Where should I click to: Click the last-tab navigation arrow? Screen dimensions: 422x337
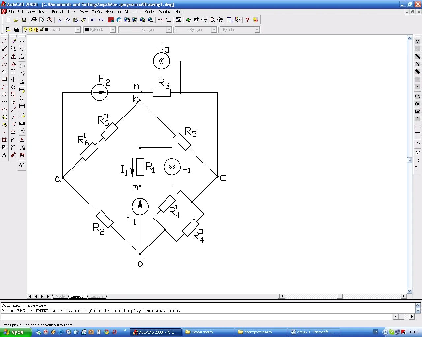tap(48, 296)
